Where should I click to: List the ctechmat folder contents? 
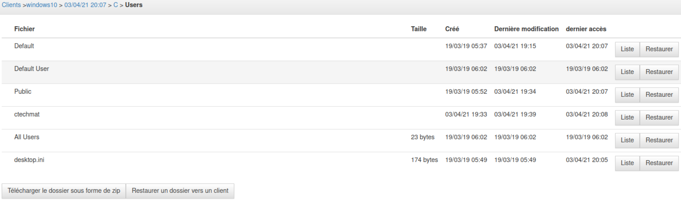[x=627, y=117]
